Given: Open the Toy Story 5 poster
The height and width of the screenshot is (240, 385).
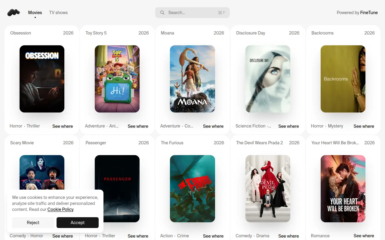Looking at the screenshot, I should click(117, 79).
